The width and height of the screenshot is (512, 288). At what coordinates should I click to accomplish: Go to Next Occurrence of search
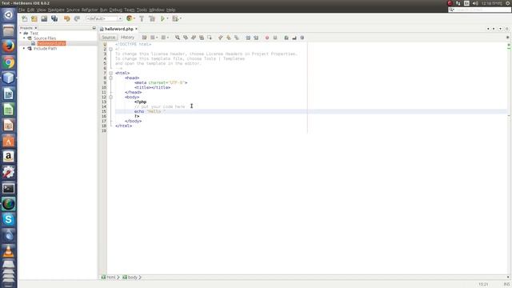point(194,38)
